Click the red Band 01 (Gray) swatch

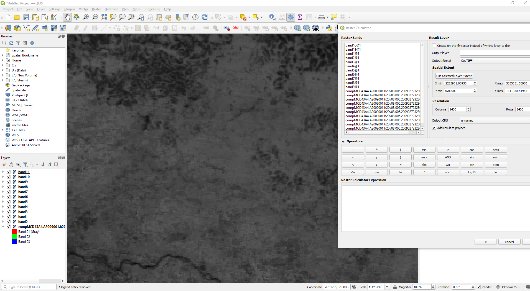click(x=14, y=232)
